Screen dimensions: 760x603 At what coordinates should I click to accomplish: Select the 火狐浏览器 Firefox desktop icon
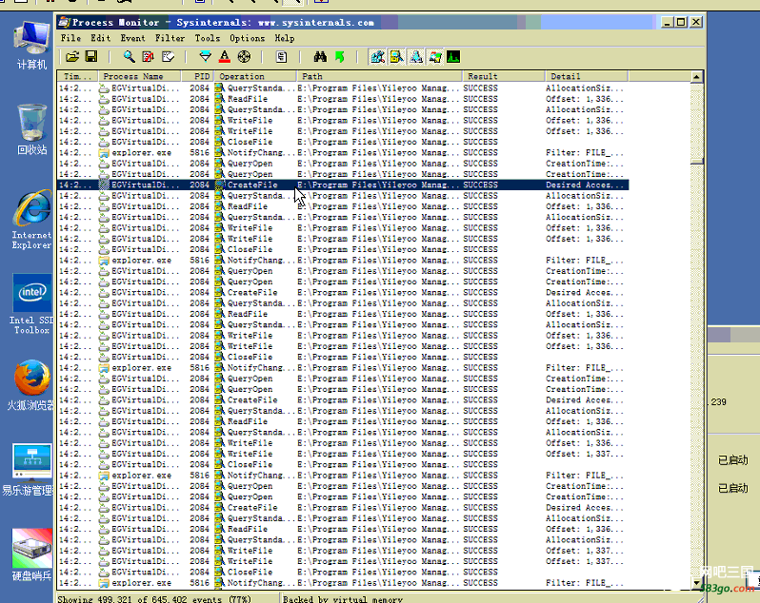pyautogui.click(x=31, y=385)
